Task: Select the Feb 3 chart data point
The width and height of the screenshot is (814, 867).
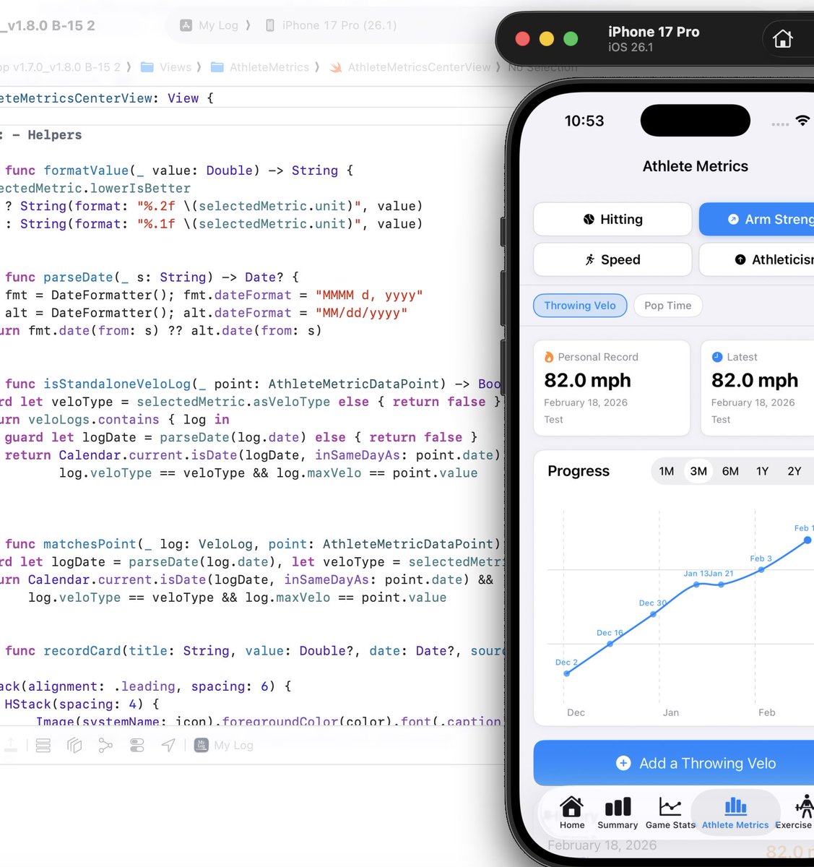Action: click(761, 569)
